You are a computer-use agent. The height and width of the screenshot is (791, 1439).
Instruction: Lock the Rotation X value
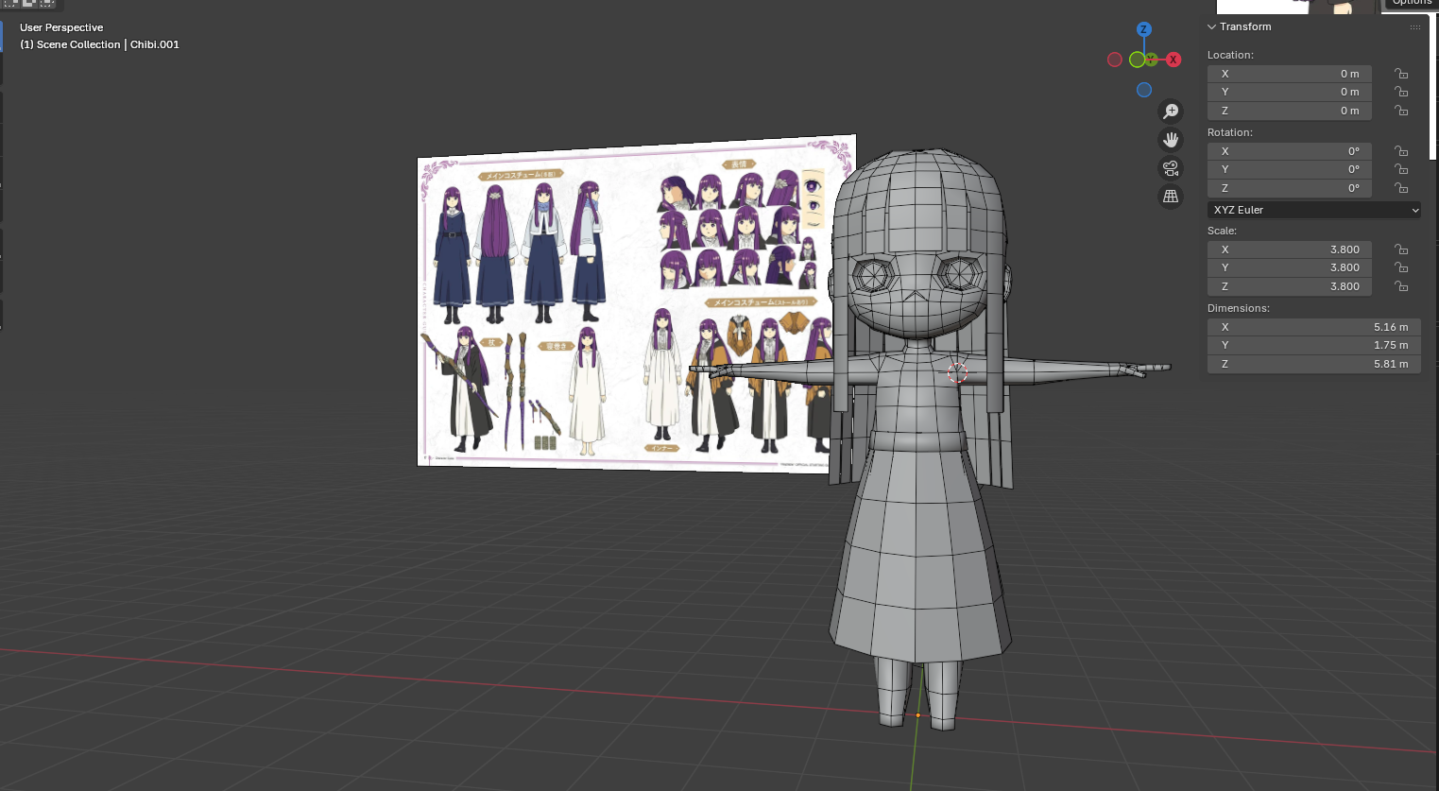(1401, 151)
